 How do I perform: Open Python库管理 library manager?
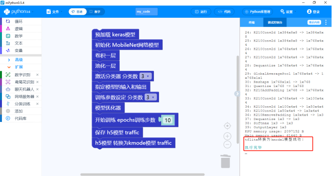click(257, 11)
